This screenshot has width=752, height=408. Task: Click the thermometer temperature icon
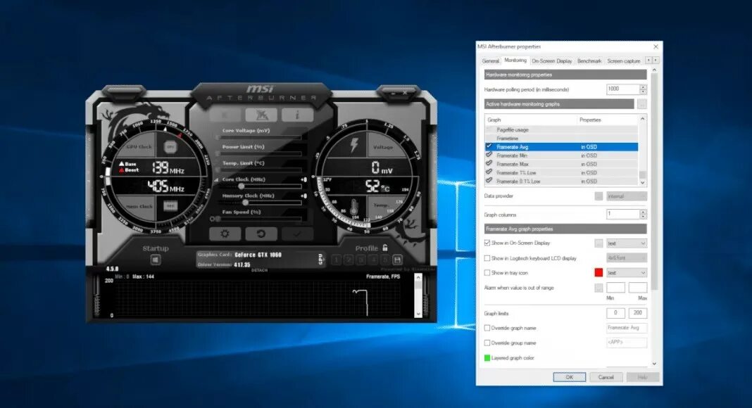[354, 208]
